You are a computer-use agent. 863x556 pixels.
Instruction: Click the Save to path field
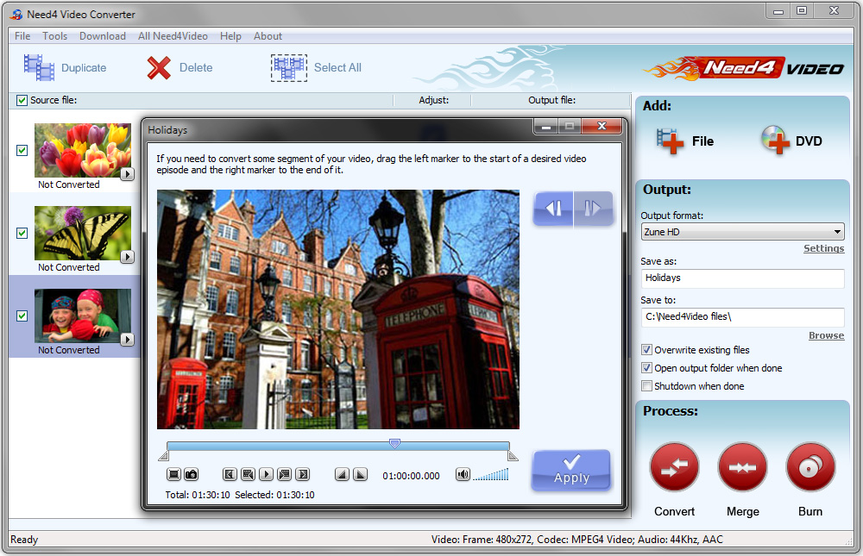(742, 317)
